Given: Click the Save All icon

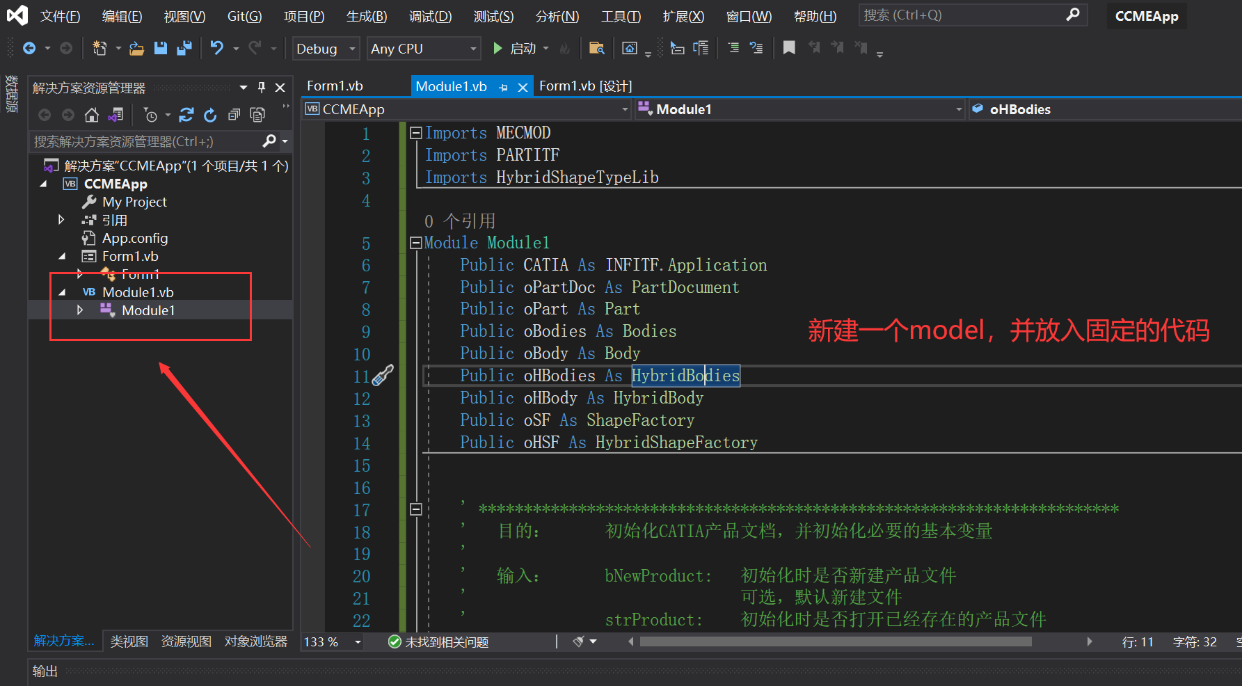Looking at the screenshot, I should tap(184, 48).
